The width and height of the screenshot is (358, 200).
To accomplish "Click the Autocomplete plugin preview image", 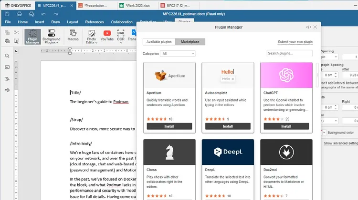I will 228,76.
